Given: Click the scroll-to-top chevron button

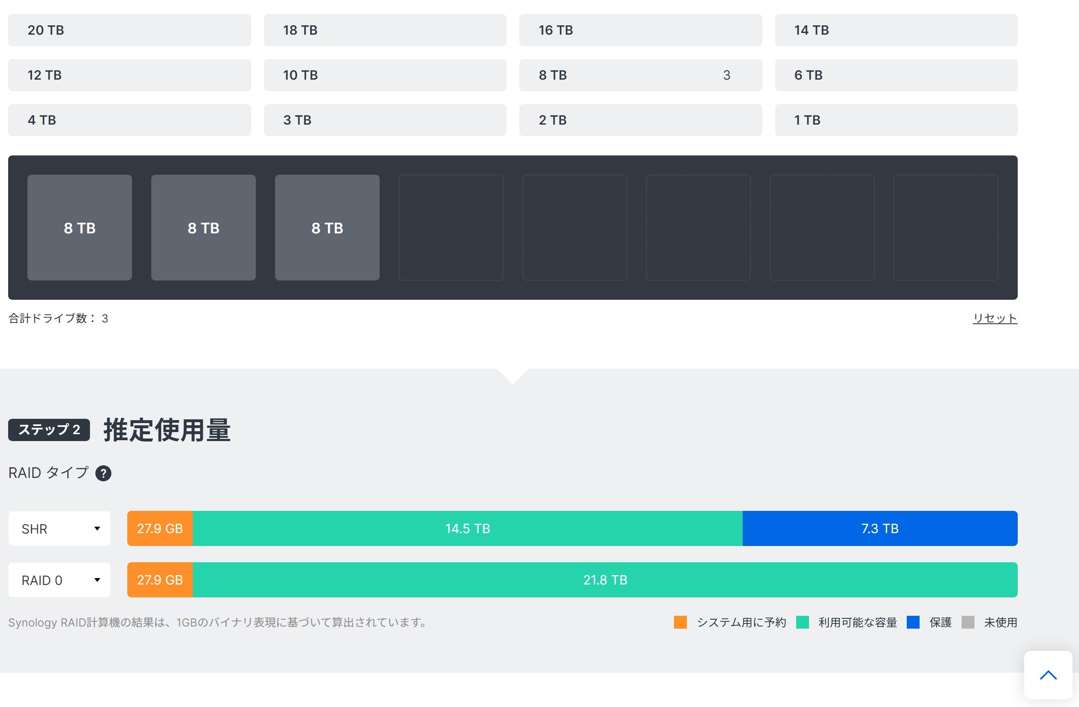Looking at the screenshot, I should pos(1048,675).
